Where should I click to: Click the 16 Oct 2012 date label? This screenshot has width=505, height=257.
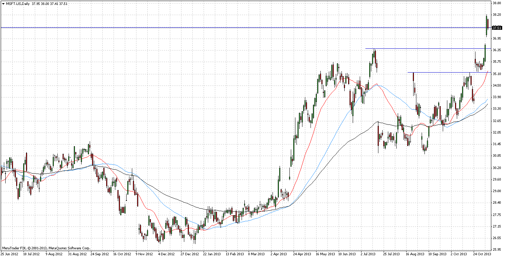tap(122, 254)
